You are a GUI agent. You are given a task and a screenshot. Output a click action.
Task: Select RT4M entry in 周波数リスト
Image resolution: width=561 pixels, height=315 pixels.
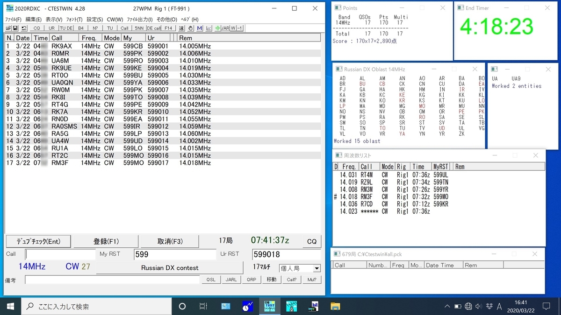(439, 175)
